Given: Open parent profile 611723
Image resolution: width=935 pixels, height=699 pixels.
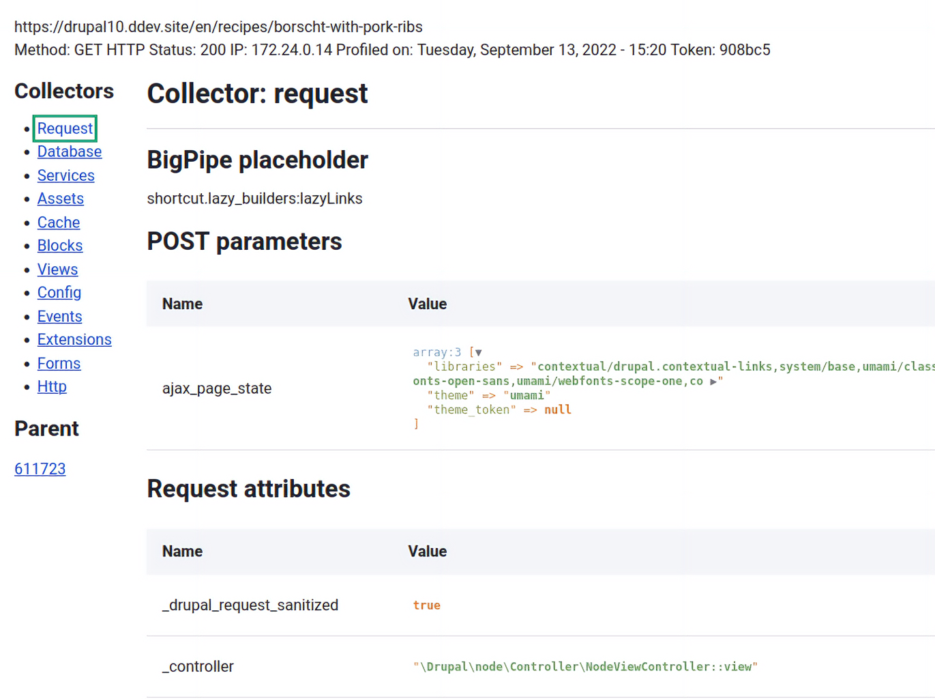Looking at the screenshot, I should [40, 469].
